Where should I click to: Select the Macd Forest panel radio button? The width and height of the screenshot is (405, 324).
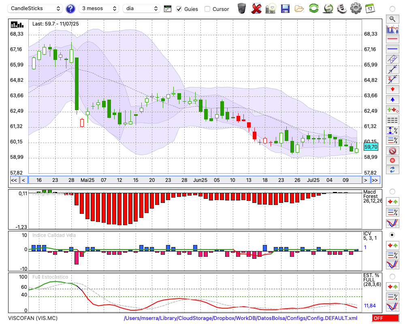392,192
